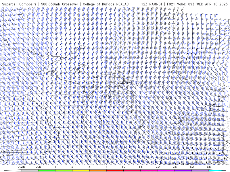Viewport: 230px width, 172px height.
Task: Click the 25 color scale label
Action: click(175, 167)
